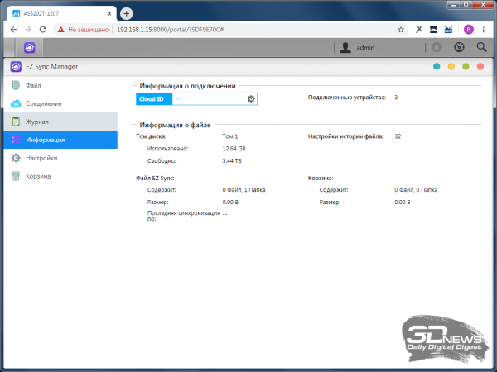The width and height of the screenshot is (497, 372).
Task: Open the Корзина recycle bin section
Action: pos(37,175)
